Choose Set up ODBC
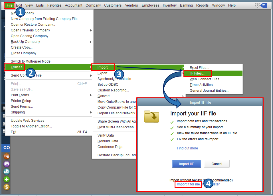 point(108,85)
